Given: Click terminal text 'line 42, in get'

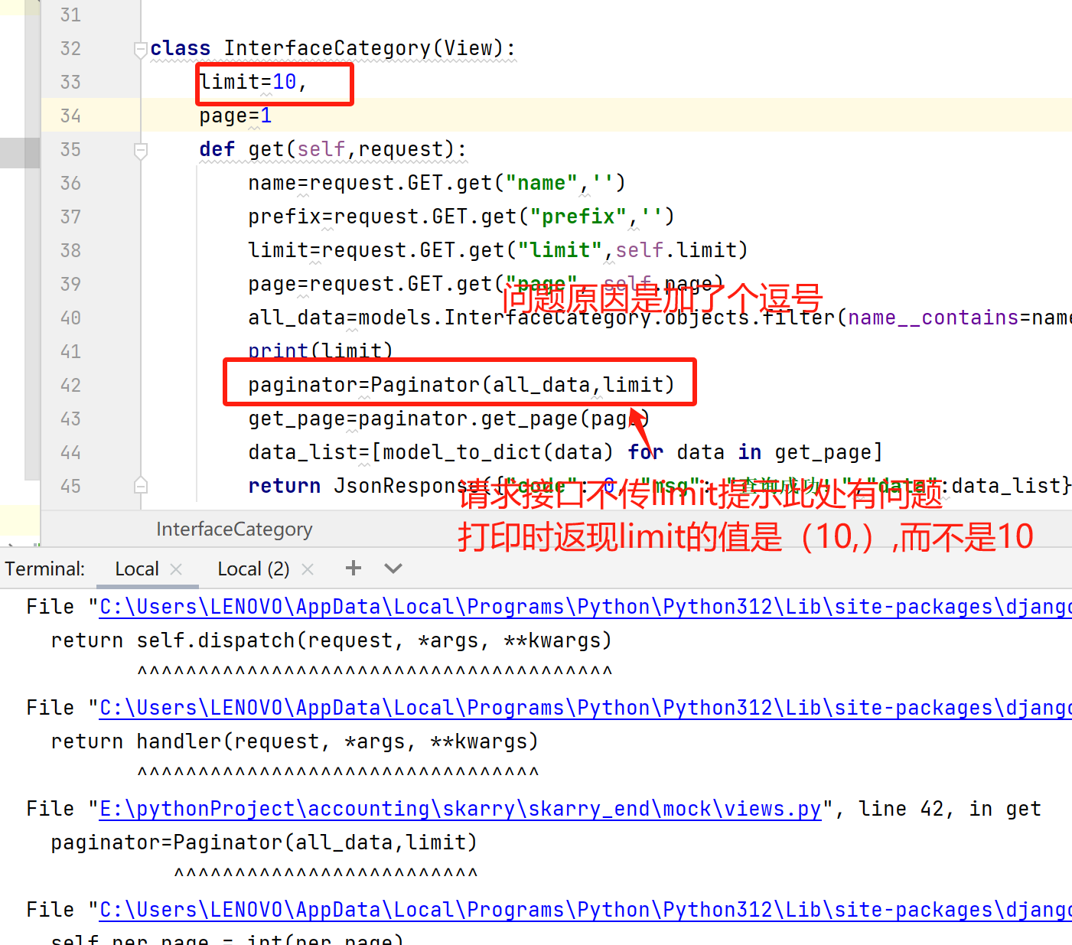Looking at the screenshot, I should pos(950,809).
